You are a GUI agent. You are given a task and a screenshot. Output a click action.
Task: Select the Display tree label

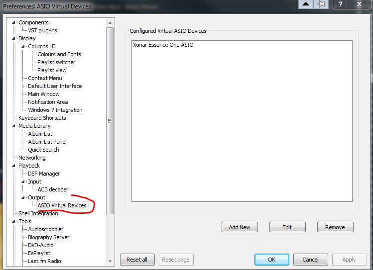[27, 38]
